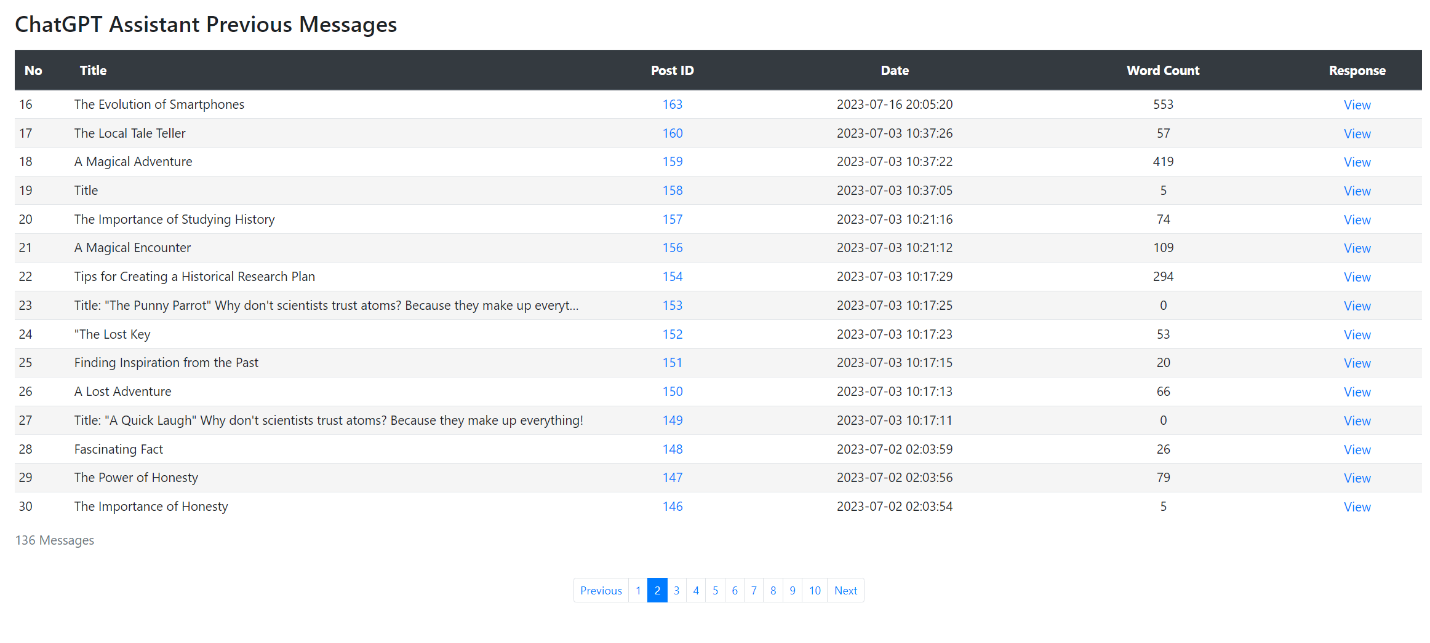Open Post ID 156 link
The width and height of the screenshot is (1430, 643).
(x=672, y=248)
